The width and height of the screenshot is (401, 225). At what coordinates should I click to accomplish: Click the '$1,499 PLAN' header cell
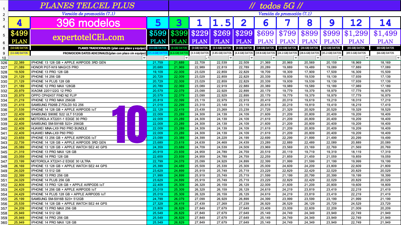coord(385,37)
